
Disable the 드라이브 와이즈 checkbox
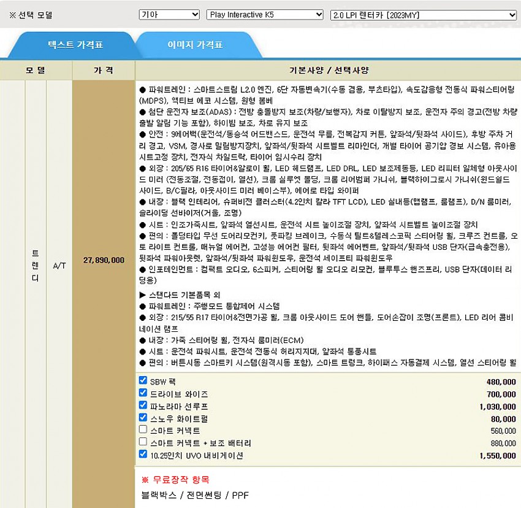143,393
